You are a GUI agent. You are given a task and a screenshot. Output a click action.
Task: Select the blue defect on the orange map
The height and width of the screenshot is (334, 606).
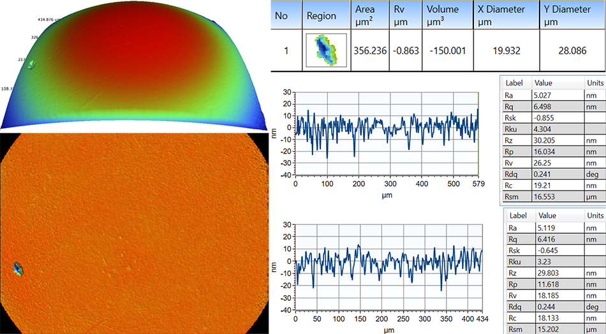pos(18,269)
